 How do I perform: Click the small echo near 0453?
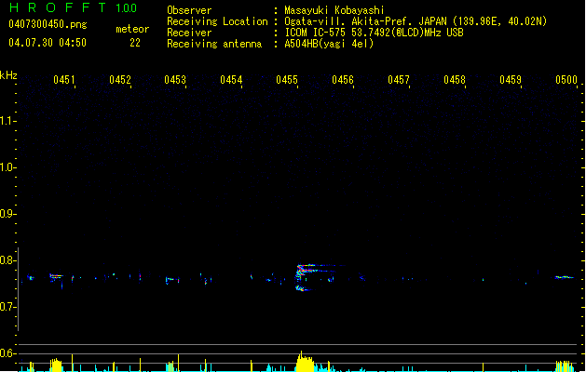[x=172, y=280]
